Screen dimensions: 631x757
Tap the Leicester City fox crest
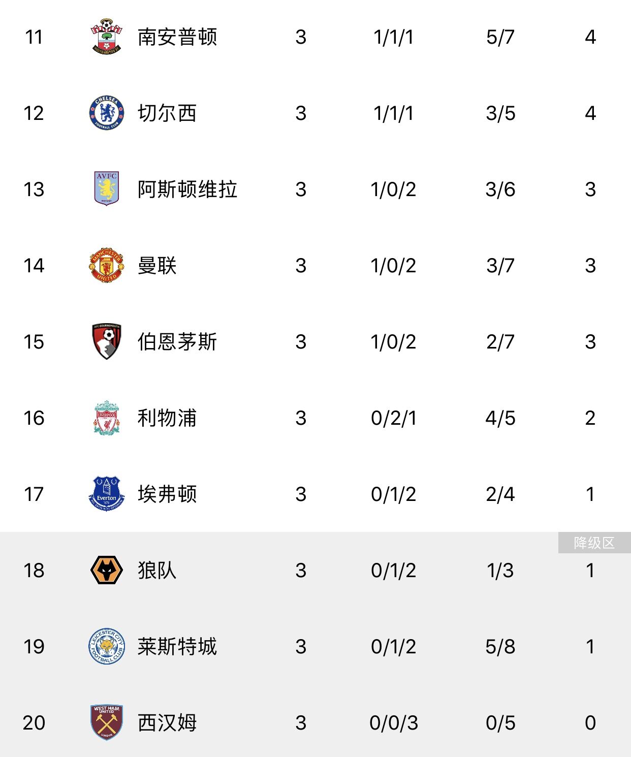(106, 646)
